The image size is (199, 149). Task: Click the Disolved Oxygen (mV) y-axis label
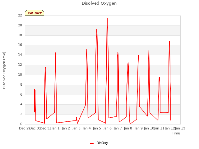coord(4,70)
